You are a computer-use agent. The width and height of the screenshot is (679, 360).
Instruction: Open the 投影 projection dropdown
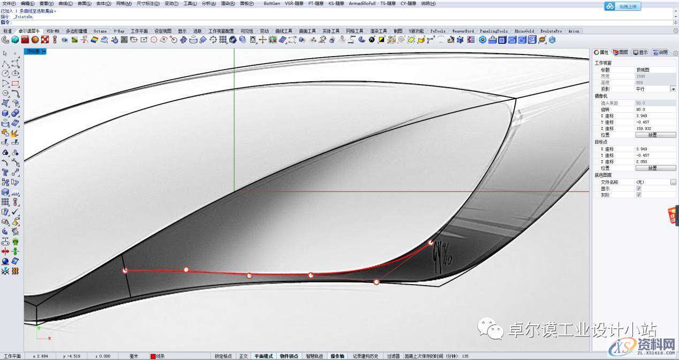(x=673, y=89)
